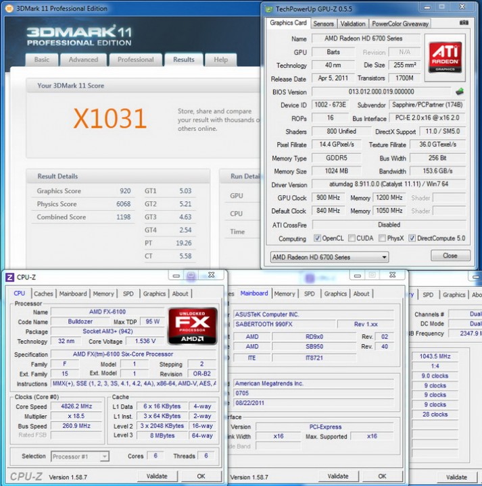Open the Caches tab in first CPU-Z

coord(43,294)
